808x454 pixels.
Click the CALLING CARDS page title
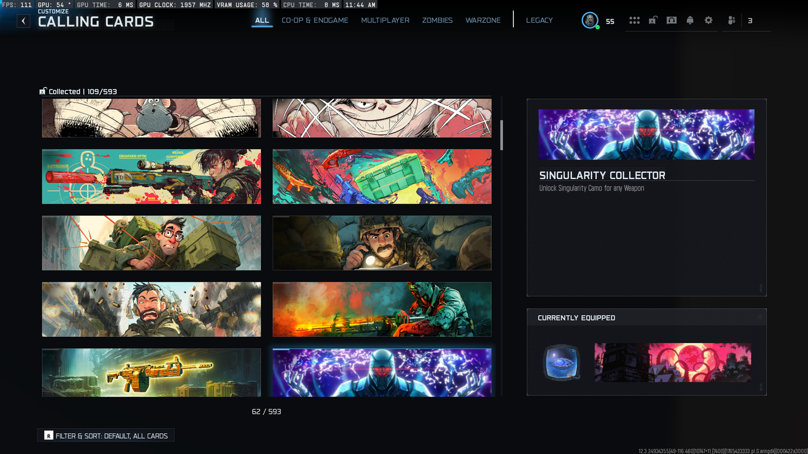point(96,22)
